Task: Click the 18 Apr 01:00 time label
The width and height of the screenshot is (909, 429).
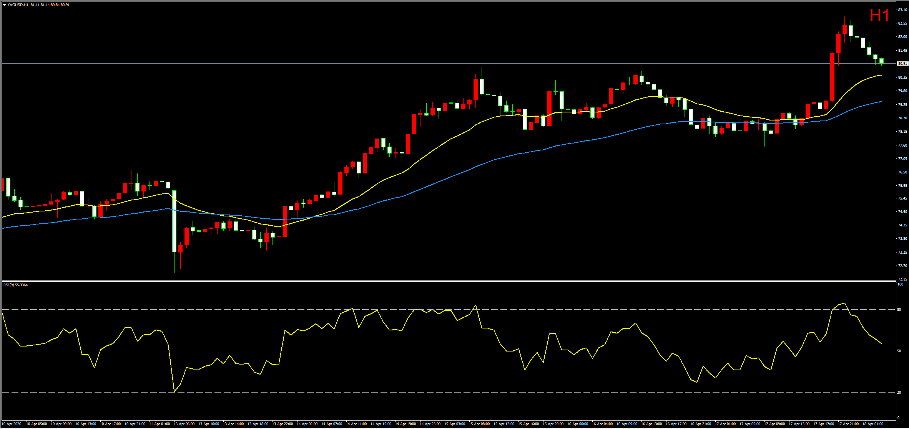Action: coord(873,424)
